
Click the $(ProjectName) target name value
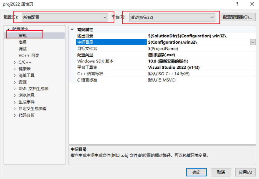(x=163, y=48)
